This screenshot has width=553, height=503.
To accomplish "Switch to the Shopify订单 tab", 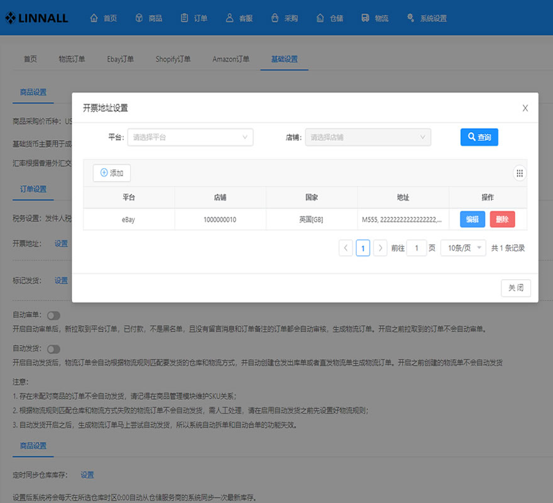I will point(173,59).
